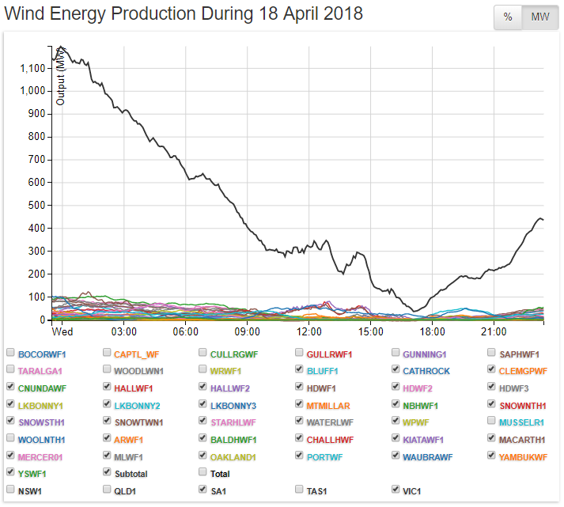Check the CAPTL_WF series box
The height and width of the screenshot is (507, 564).
coord(108,353)
